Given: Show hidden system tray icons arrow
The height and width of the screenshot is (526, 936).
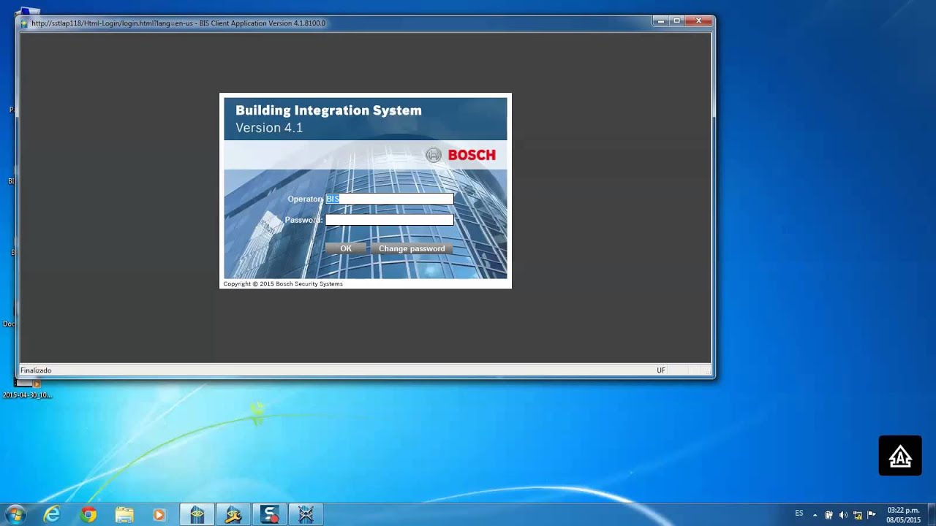Looking at the screenshot, I should pos(815,515).
